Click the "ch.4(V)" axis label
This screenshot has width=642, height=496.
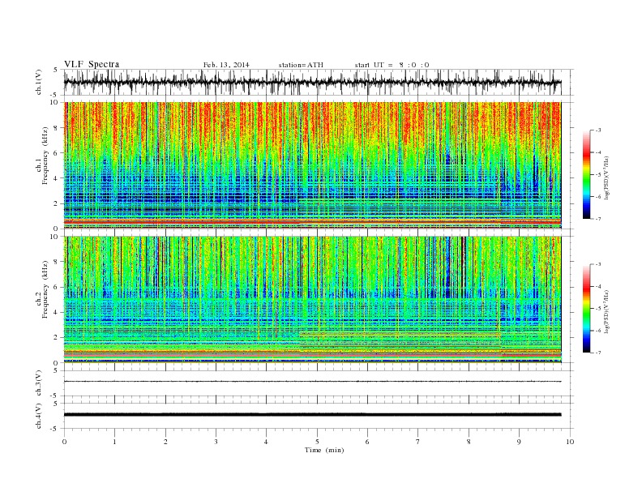coord(40,416)
